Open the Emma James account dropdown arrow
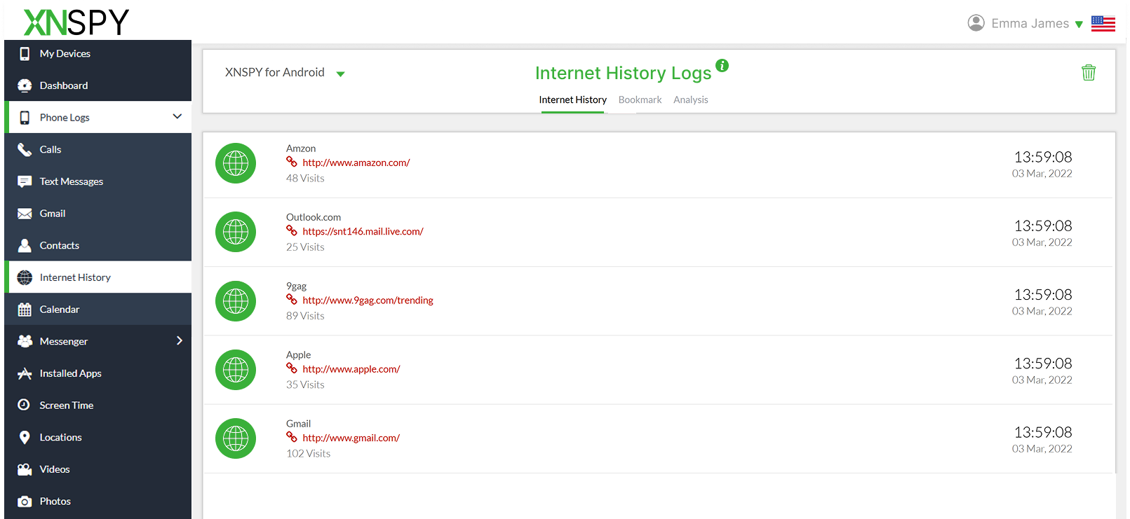This screenshot has width=1130, height=519. 1079,25
